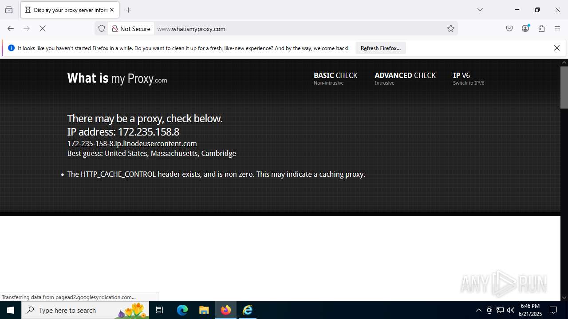Open Task View on the taskbar
Screen dimensions: 568x319
[x=160, y=310]
